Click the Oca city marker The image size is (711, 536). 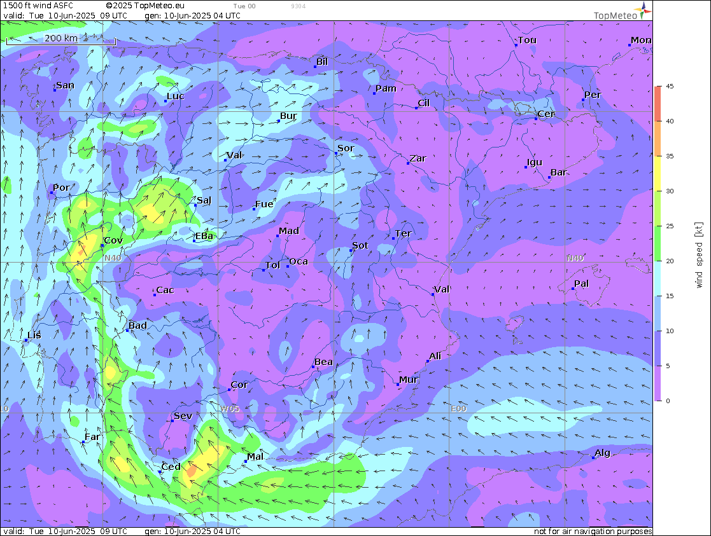(288, 266)
